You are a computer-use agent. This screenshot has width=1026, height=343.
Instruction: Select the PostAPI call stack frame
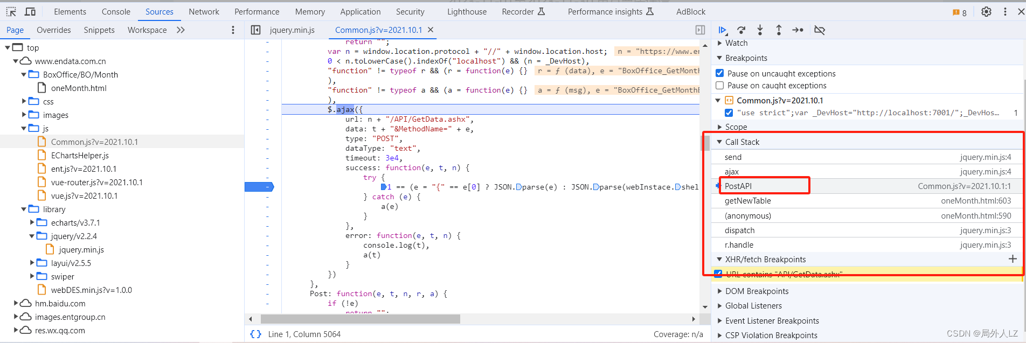866,186
